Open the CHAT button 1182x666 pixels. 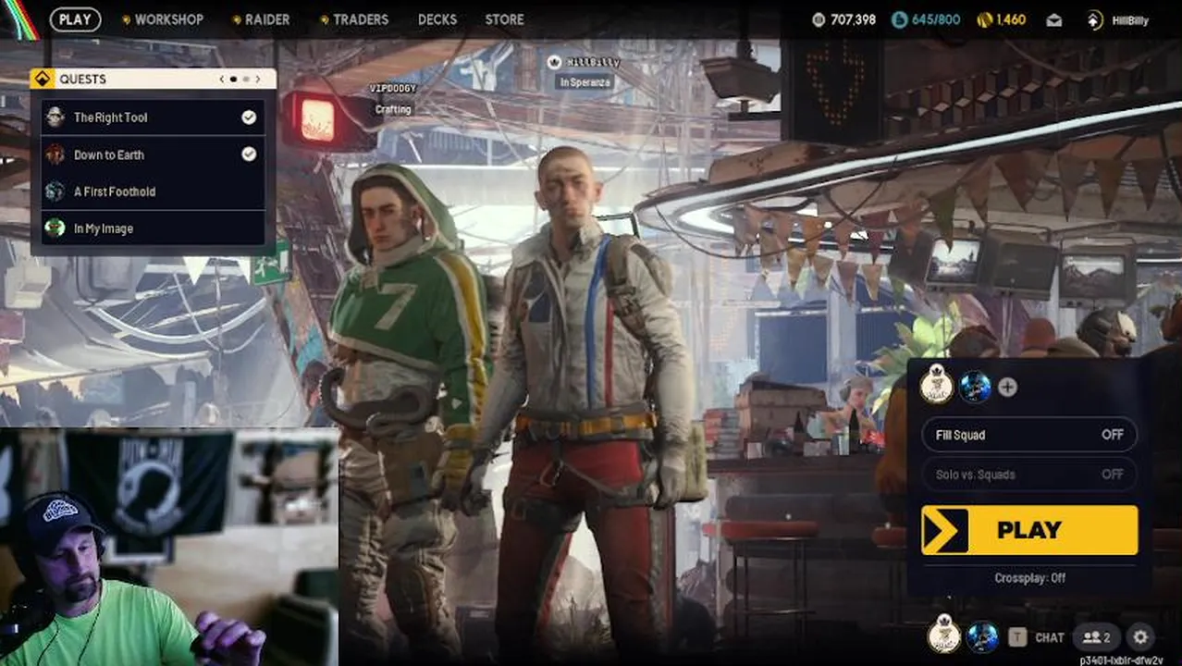(x=1049, y=637)
